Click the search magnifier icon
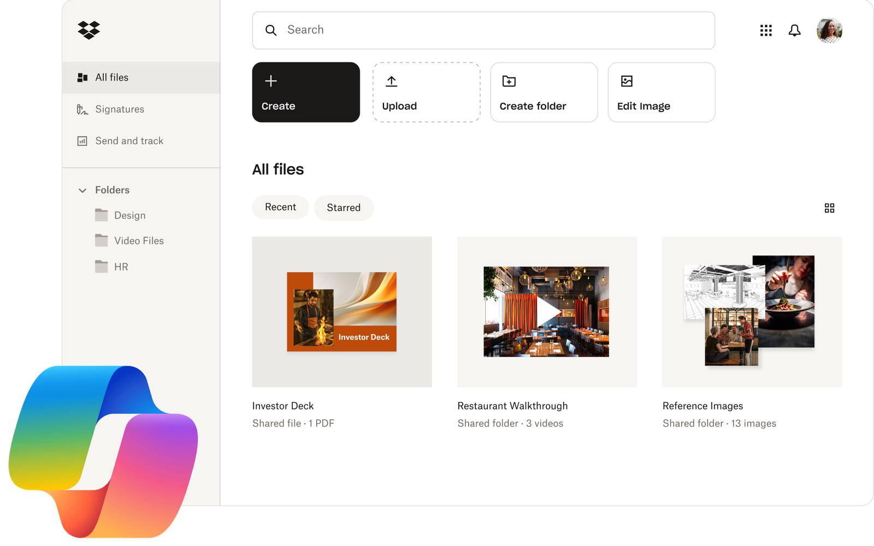This screenshot has height=546, width=874. click(x=271, y=30)
